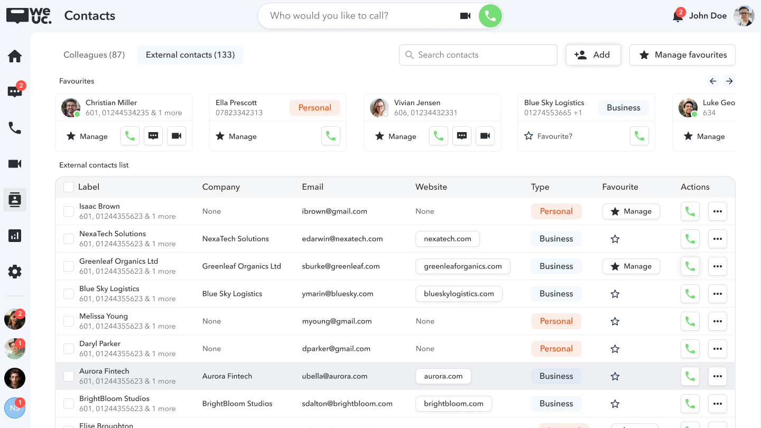Open the Chat messages sidebar icon
The width and height of the screenshot is (761, 428).
click(x=14, y=90)
